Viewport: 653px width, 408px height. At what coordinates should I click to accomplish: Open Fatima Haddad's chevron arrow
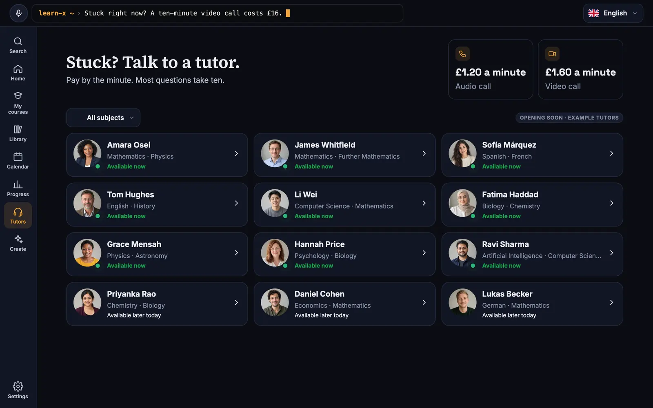click(611, 203)
